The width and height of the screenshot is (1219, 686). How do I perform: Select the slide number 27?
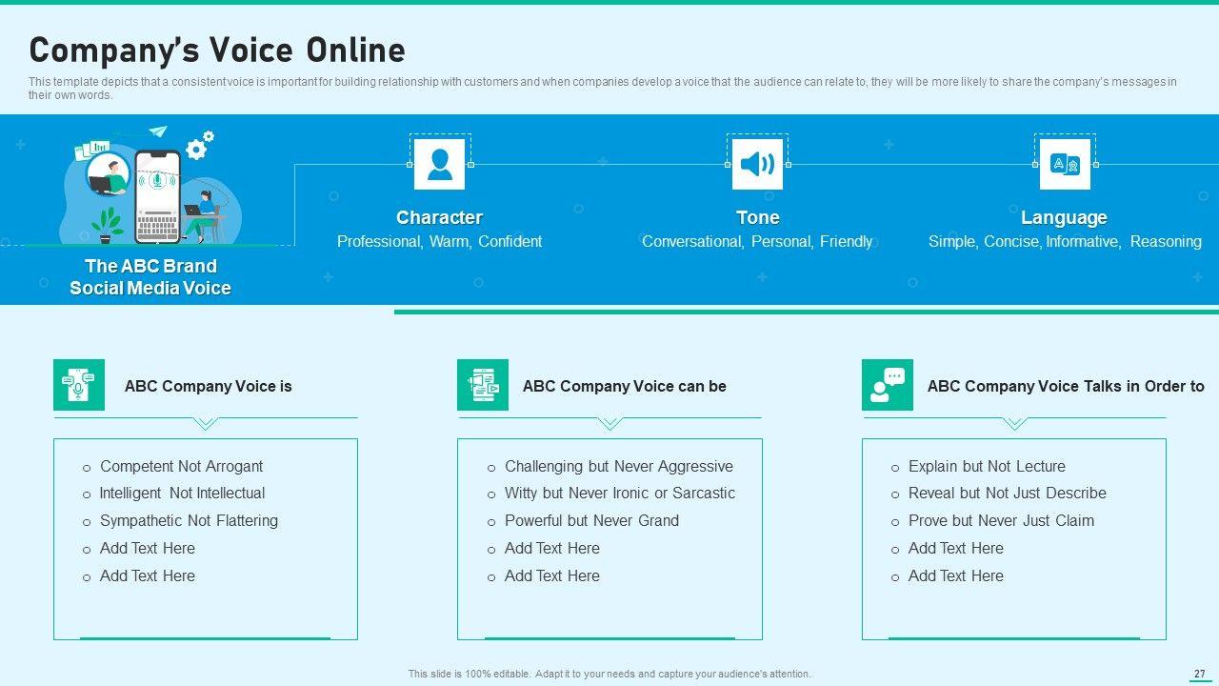(1199, 674)
